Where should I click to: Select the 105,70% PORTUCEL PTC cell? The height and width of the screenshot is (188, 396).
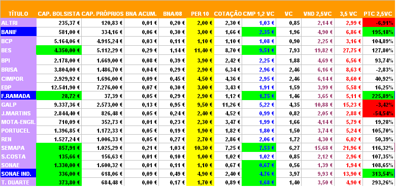[x=378, y=131]
